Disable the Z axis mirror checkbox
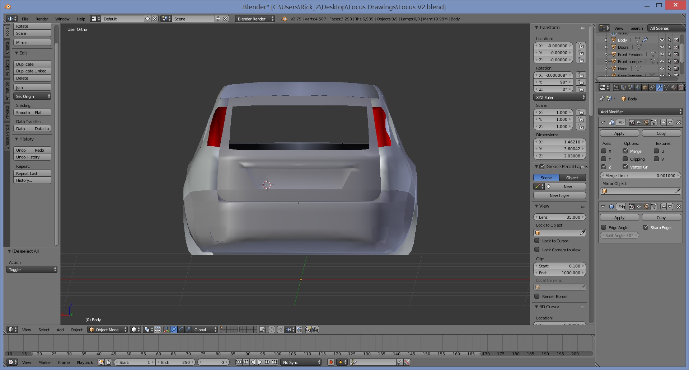 click(604, 167)
